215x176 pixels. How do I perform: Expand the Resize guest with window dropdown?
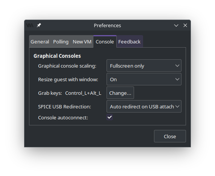(144, 79)
